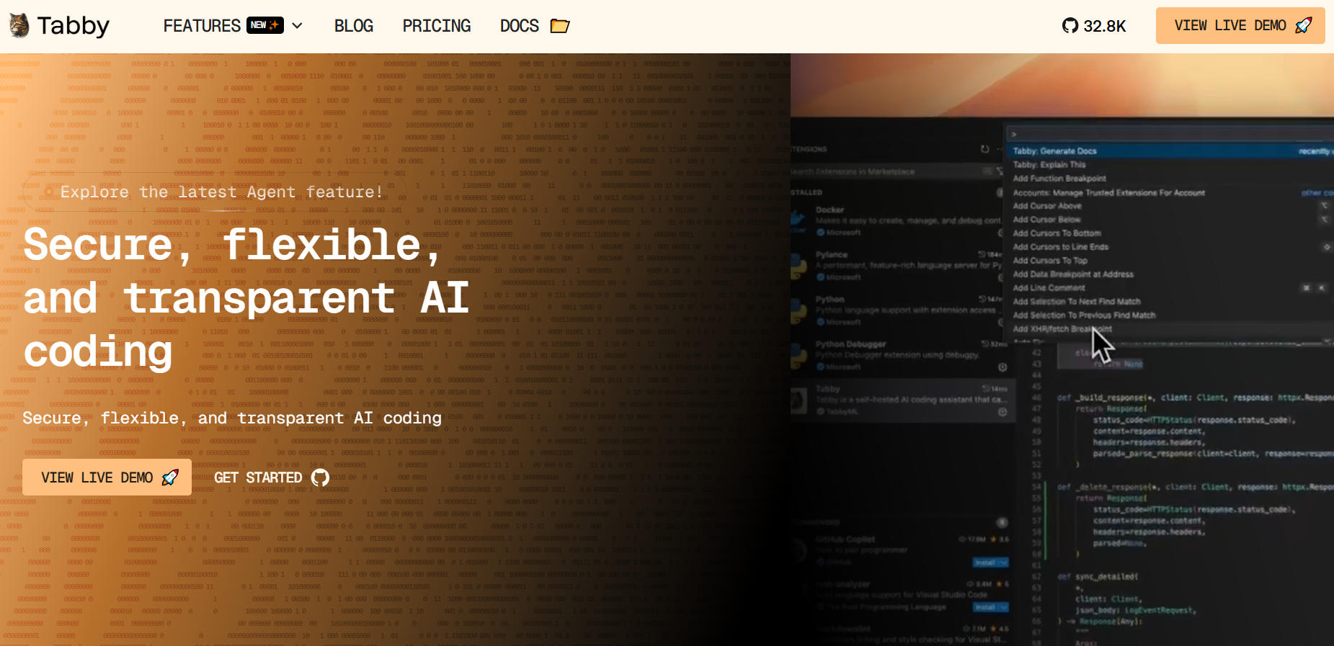Expand the FEATURES dropdown chevron
Viewport: 1334px width, 646px height.
297,26
